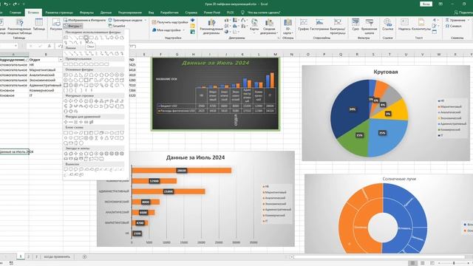473x266 pixels.
Task: Select the Солнечные лучи chart title
Action: point(399,179)
